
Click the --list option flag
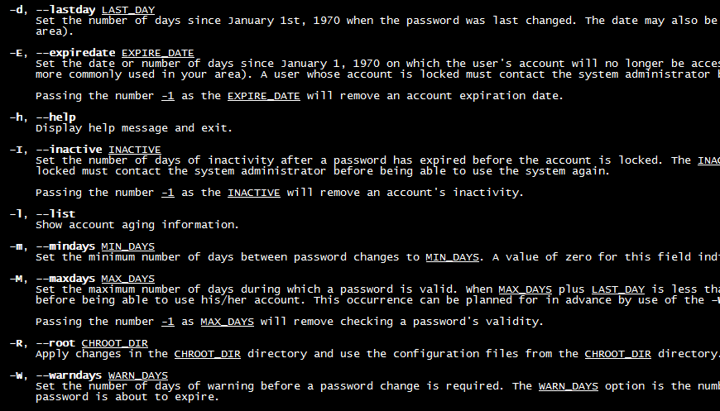pos(55,214)
